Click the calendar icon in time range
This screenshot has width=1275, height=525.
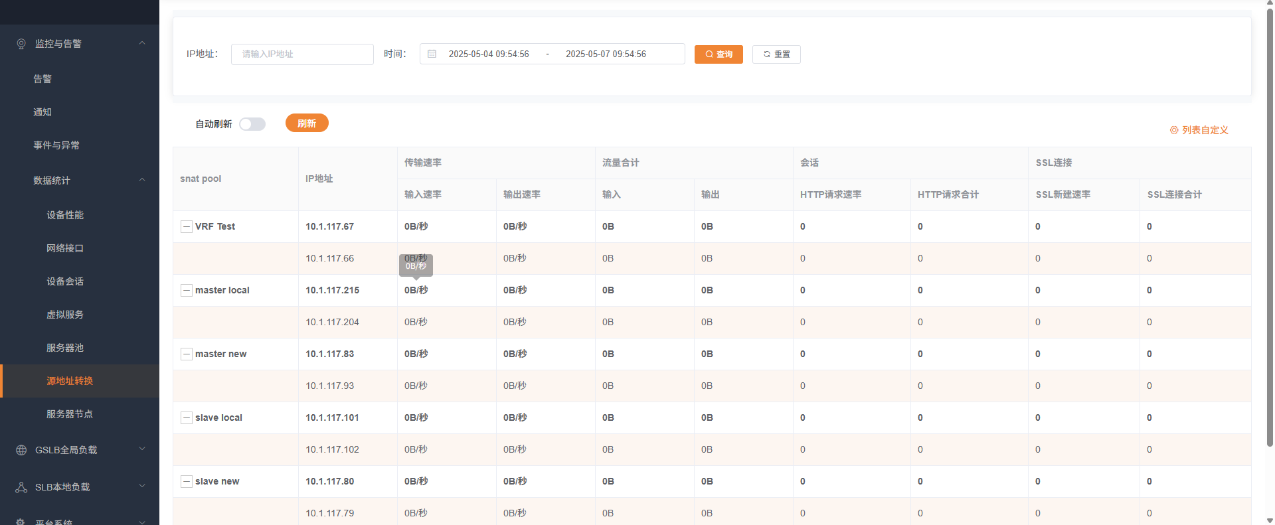click(432, 54)
